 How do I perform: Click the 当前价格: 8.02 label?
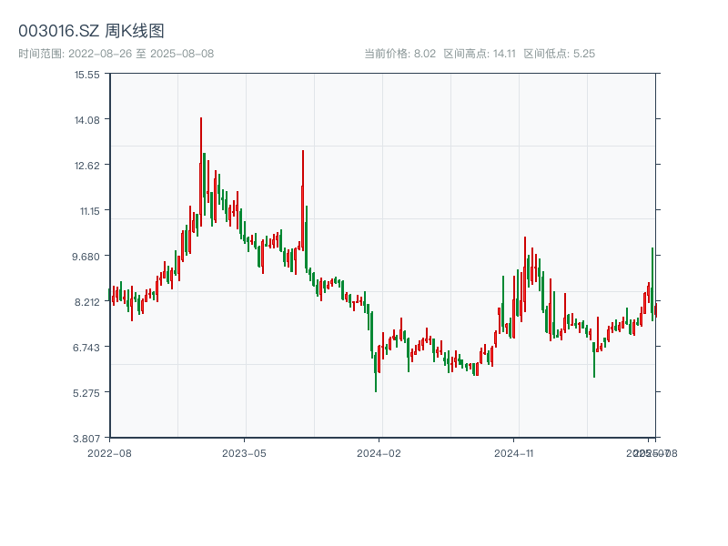[399, 54]
